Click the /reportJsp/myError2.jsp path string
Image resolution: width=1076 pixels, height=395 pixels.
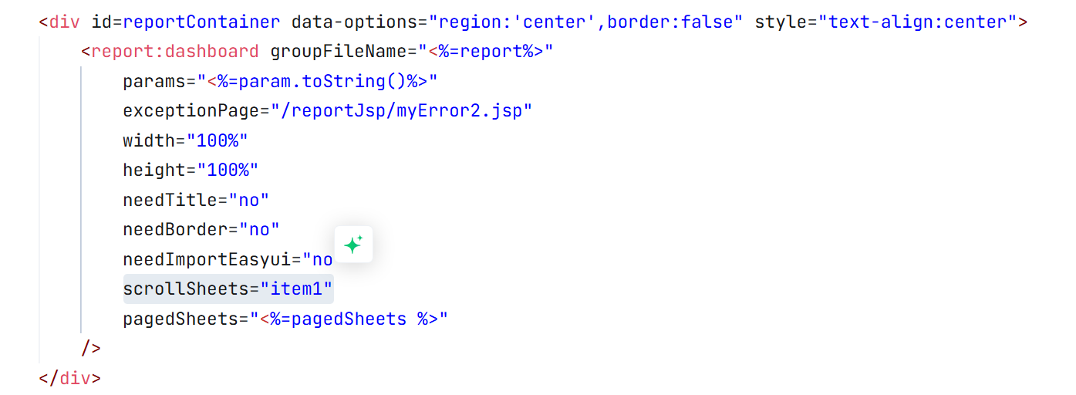[402, 111]
